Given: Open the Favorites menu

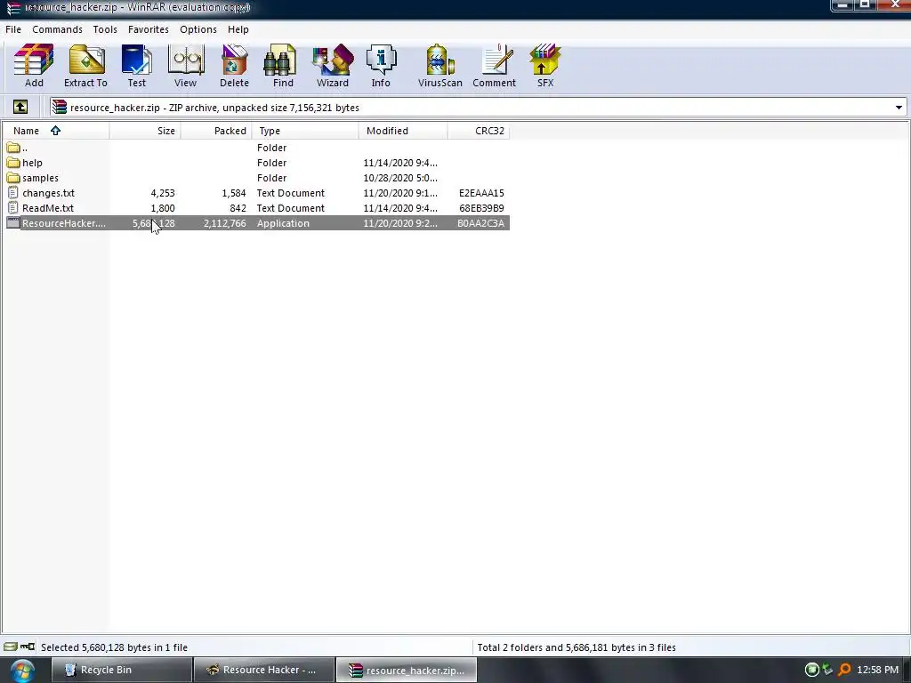Looking at the screenshot, I should pos(149,29).
